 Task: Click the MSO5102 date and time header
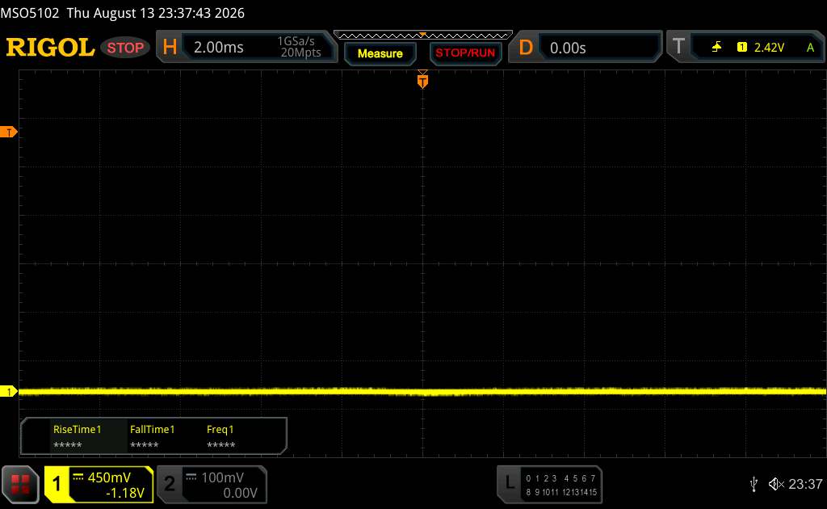pos(123,13)
